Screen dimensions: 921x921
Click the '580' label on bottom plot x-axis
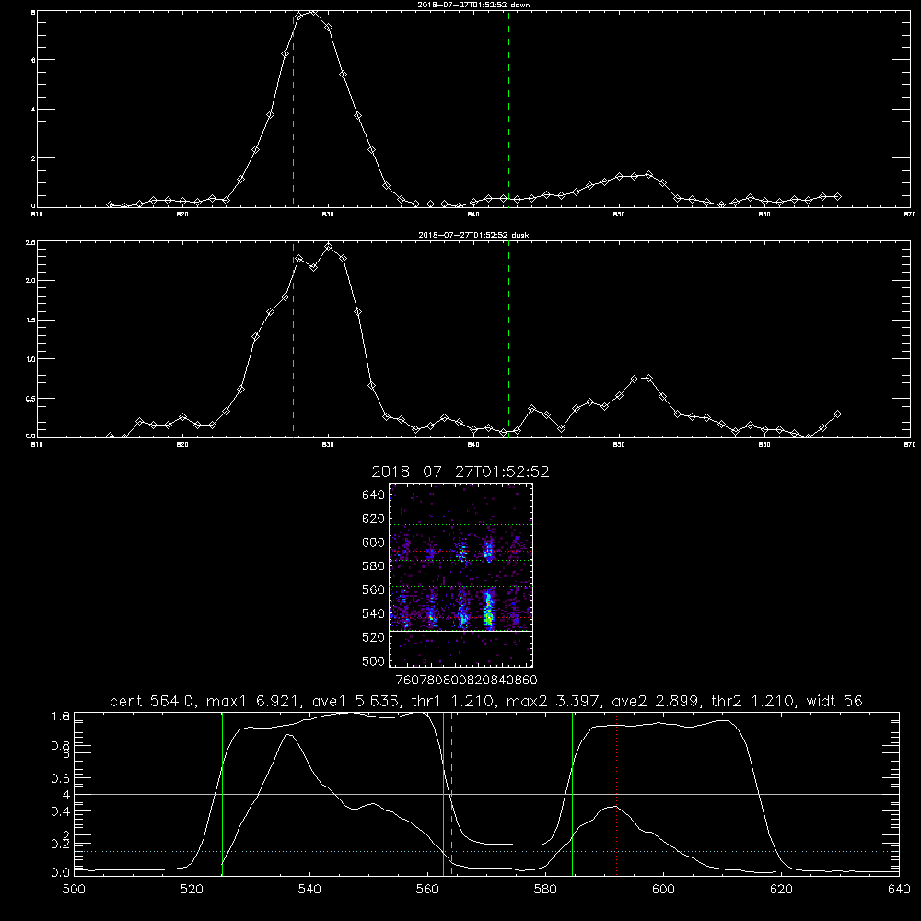545,890
